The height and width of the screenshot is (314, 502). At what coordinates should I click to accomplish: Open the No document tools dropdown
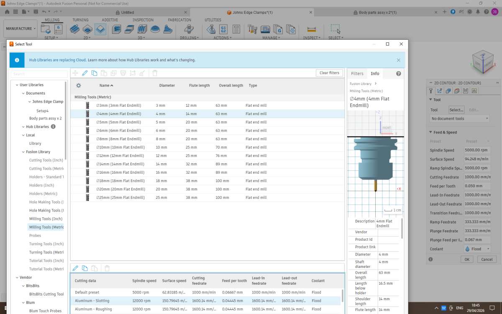click(x=460, y=118)
